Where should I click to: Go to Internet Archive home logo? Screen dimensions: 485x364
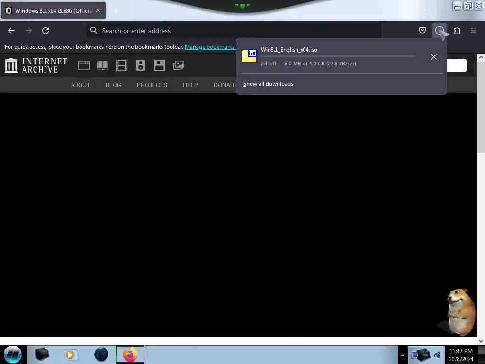coord(36,65)
